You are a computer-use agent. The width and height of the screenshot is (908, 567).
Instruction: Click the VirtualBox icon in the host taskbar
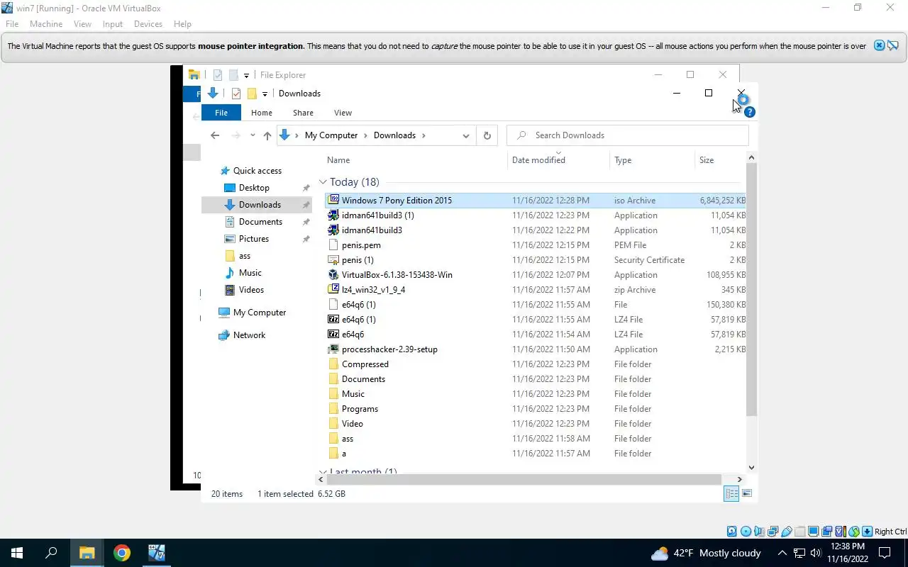(x=157, y=553)
